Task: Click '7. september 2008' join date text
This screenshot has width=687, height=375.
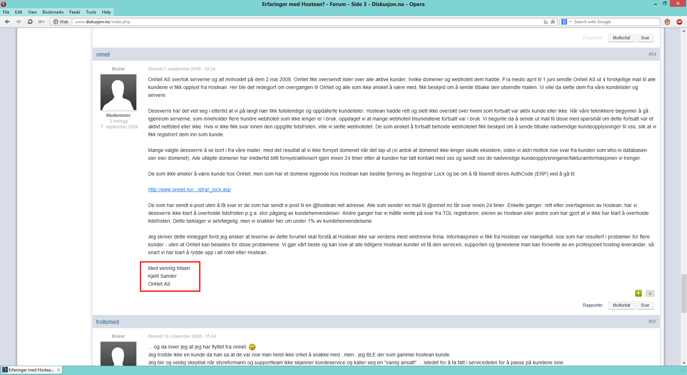Action: [120, 127]
